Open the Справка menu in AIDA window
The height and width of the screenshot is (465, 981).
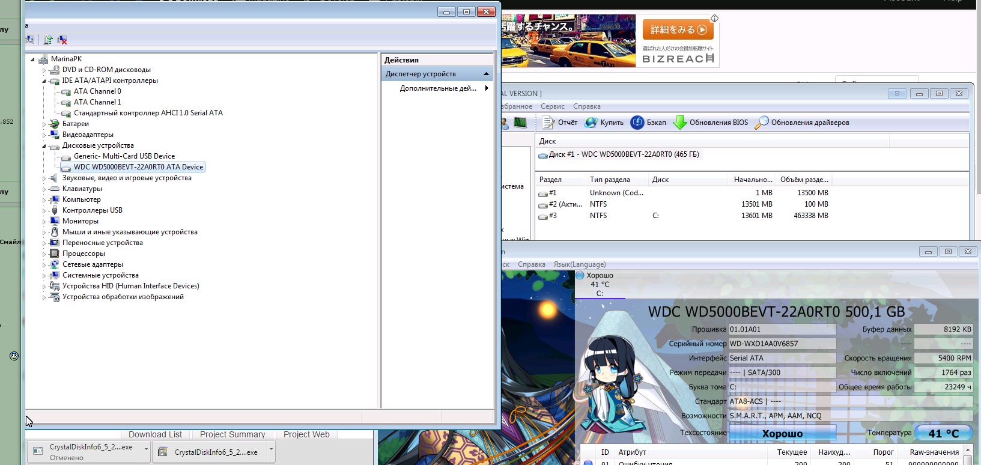586,106
